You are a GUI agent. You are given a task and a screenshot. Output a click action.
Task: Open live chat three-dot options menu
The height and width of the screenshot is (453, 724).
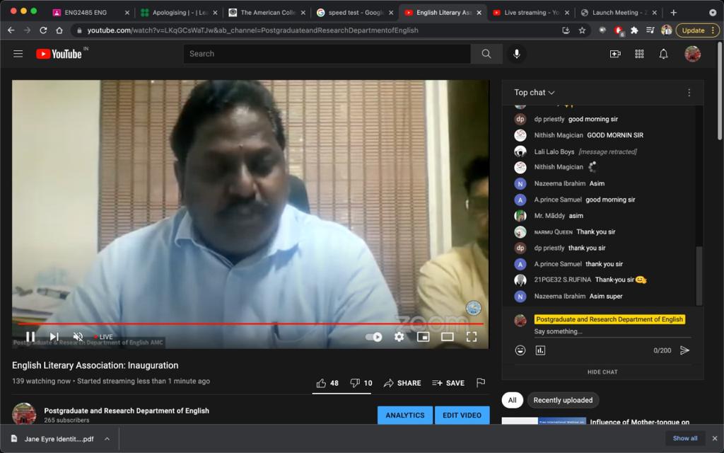click(689, 93)
